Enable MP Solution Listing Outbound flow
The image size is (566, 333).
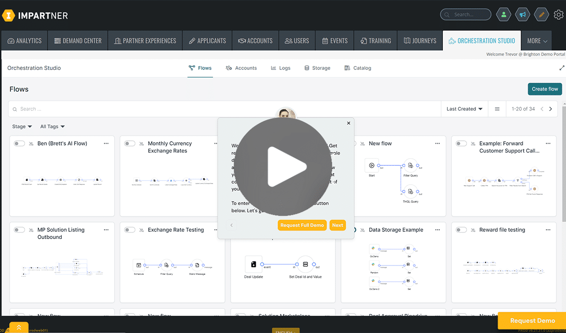coord(19,230)
